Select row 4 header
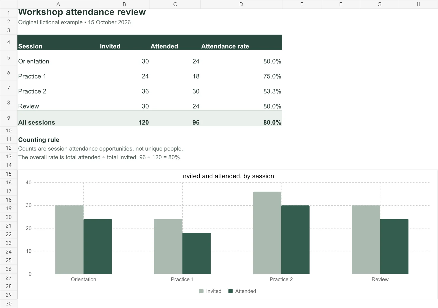 pos(9,42)
